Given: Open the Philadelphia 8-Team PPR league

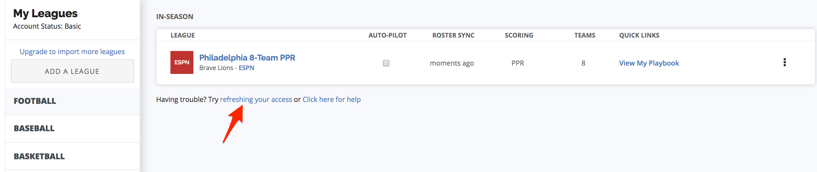Looking at the screenshot, I should pyautogui.click(x=247, y=58).
